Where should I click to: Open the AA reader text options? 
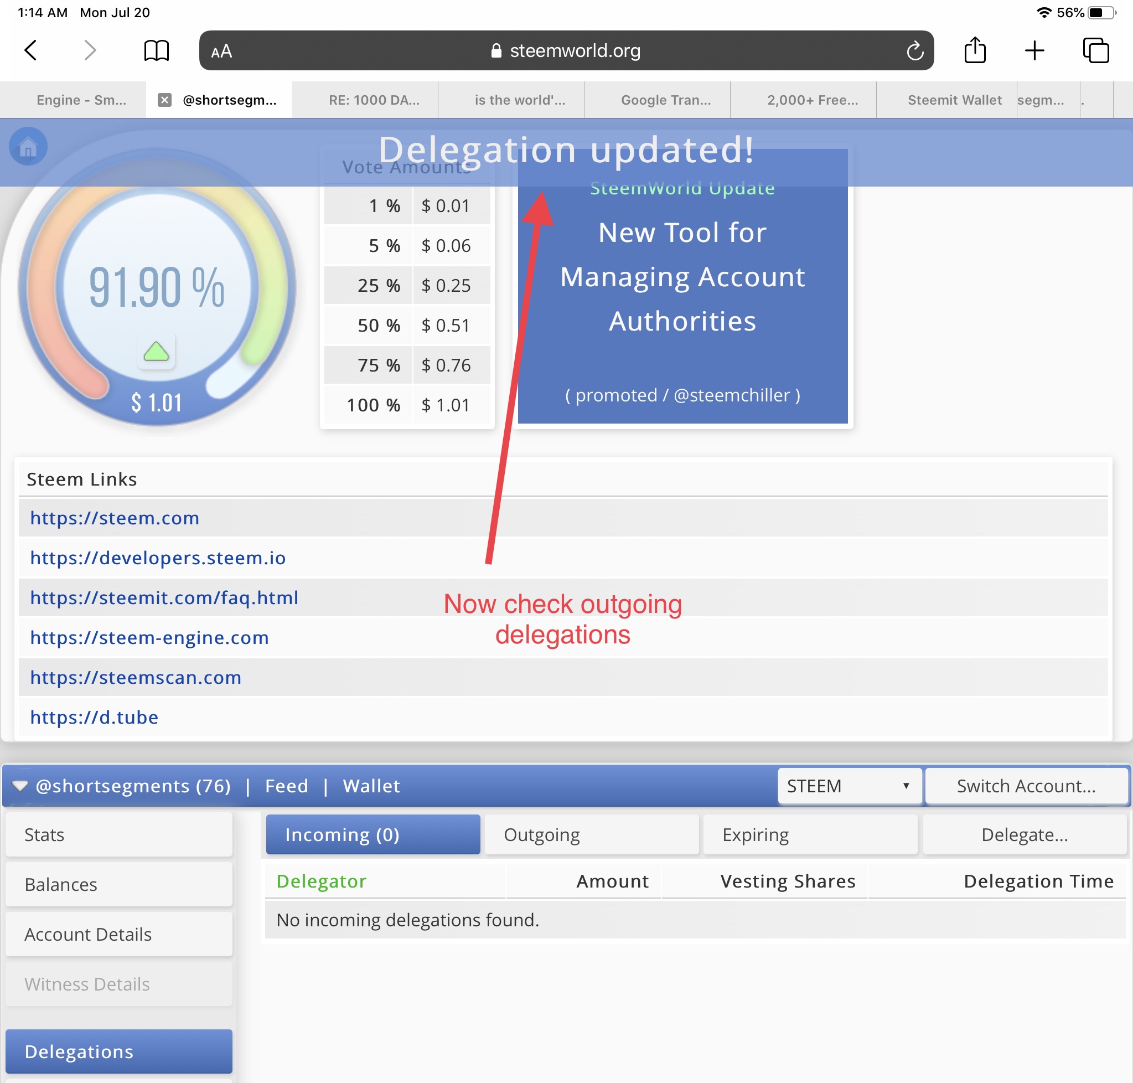click(x=221, y=51)
